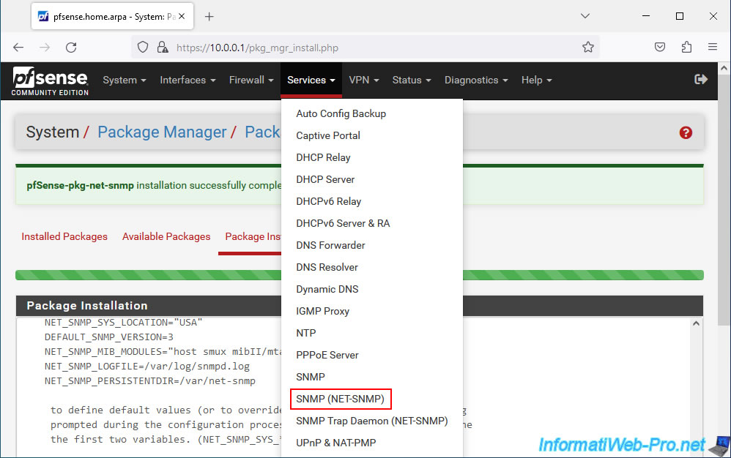Open a new browser tab

click(x=209, y=17)
